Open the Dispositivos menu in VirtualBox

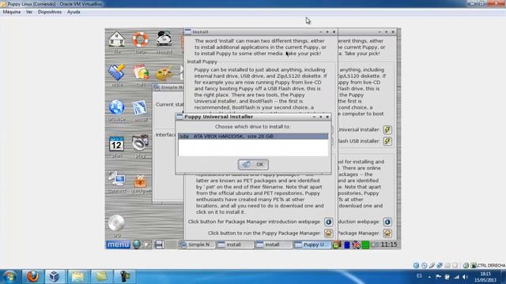click(49, 12)
